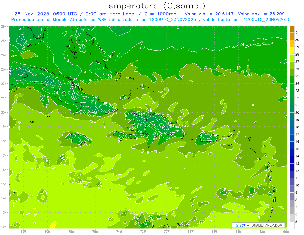Click the 74W longitude axis label
This screenshot has height=235, width=304.
119,231
